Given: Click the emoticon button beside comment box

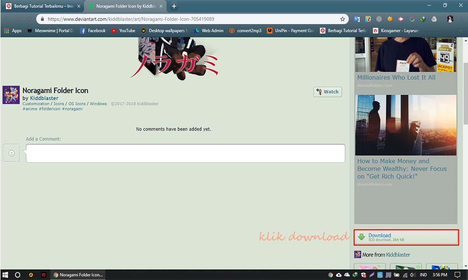Looking at the screenshot, I should tap(11, 153).
